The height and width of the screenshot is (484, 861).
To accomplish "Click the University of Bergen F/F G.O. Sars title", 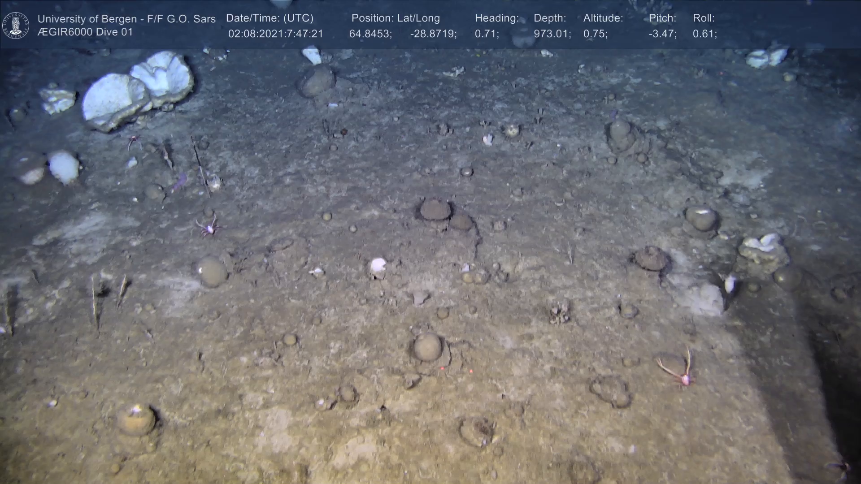I will click(126, 19).
